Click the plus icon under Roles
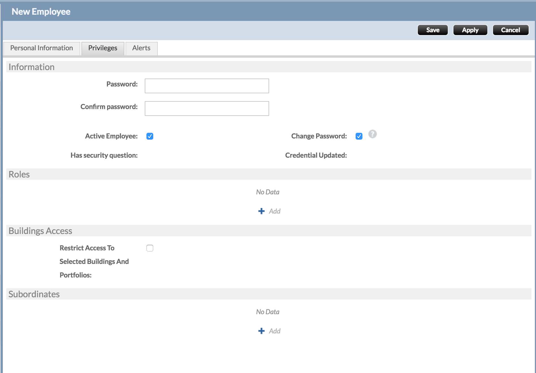Viewport: 536px width, 373px height. click(261, 211)
